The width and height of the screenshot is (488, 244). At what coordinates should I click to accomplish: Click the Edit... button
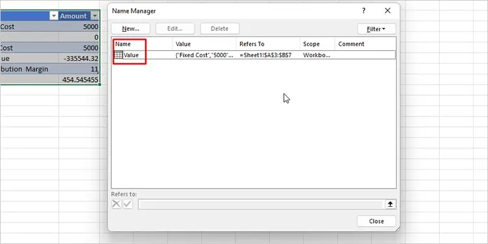pos(175,29)
